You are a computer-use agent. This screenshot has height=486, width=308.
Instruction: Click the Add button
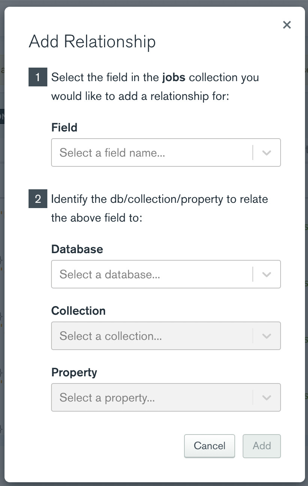[261, 446]
